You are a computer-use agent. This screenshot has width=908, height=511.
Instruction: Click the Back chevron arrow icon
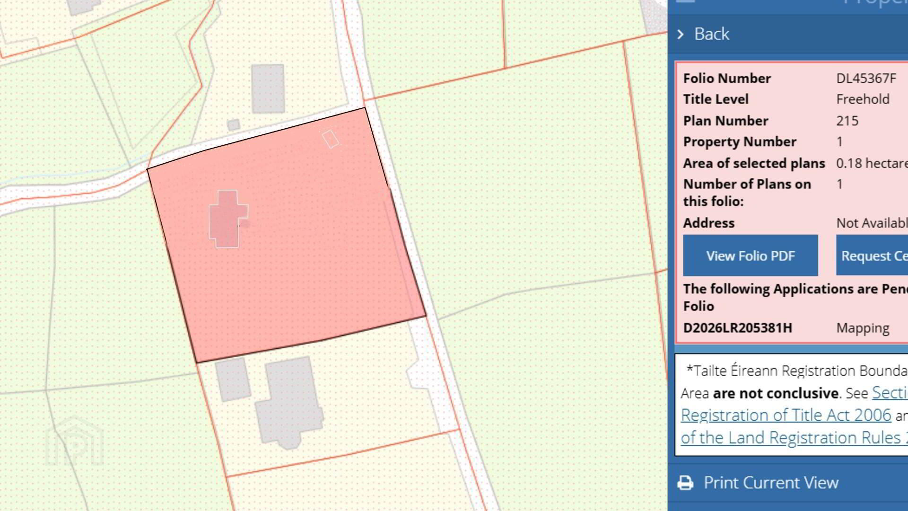(x=681, y=34)
